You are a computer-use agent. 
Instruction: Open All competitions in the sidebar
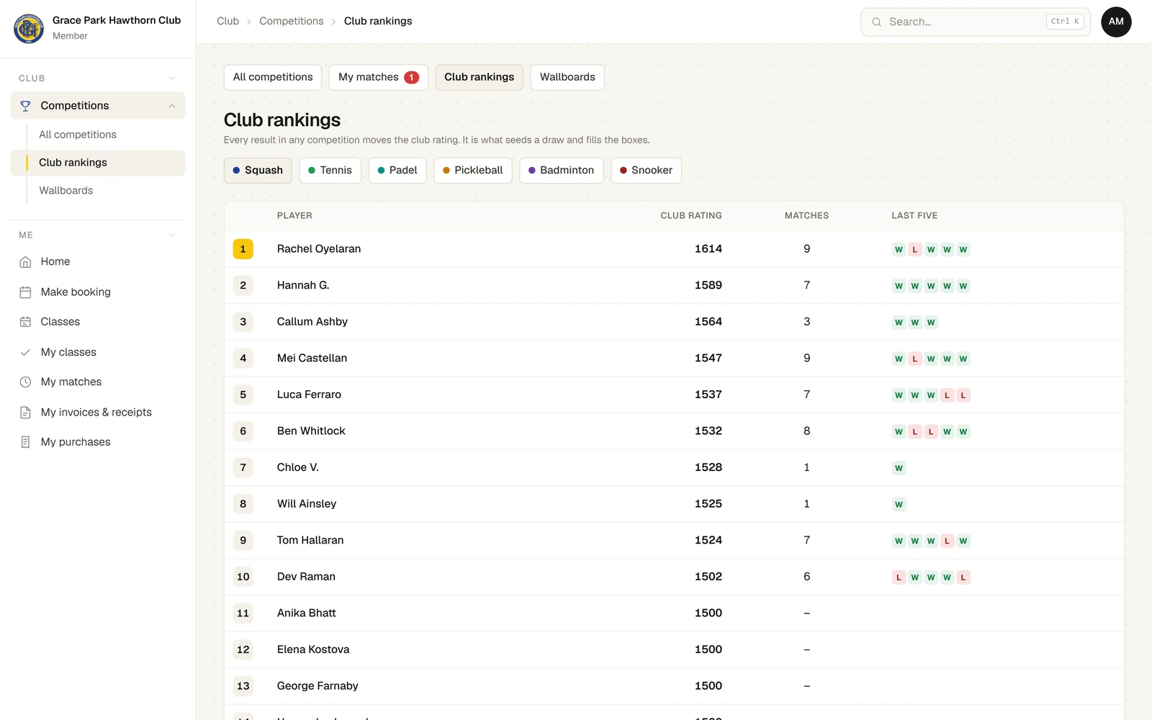(78, 135)
